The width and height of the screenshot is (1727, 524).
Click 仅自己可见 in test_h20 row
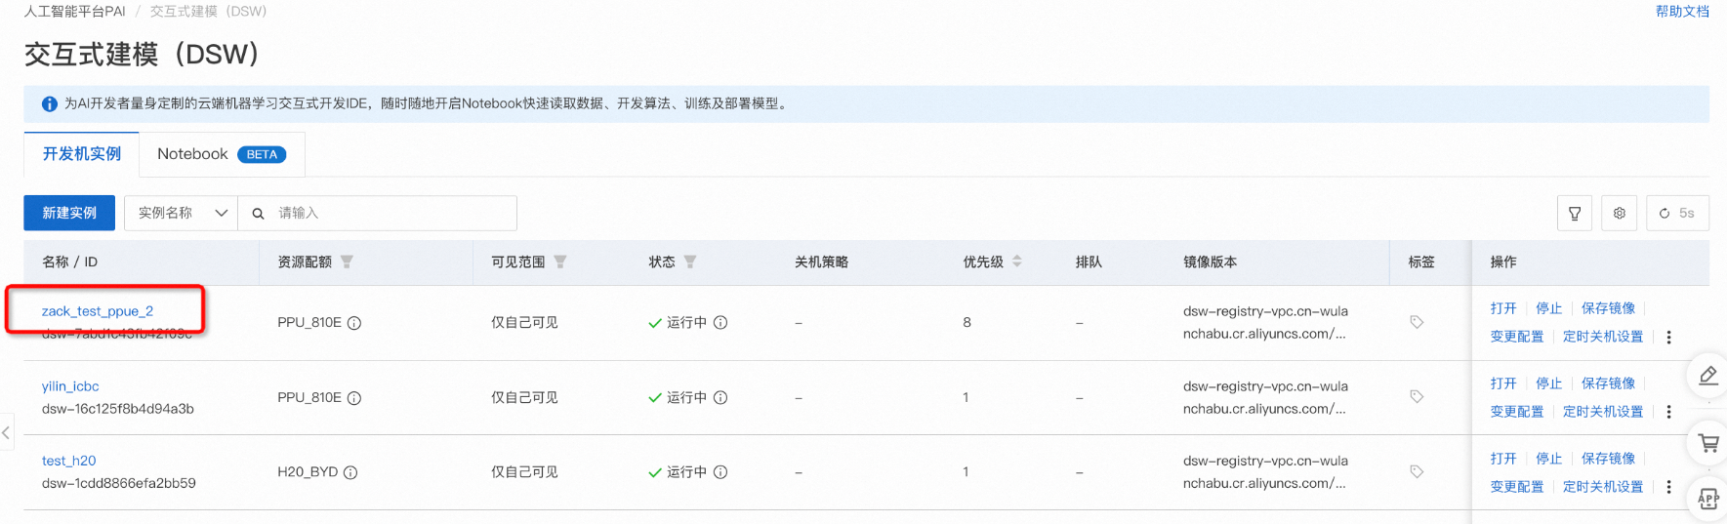[x=524, y=472]
